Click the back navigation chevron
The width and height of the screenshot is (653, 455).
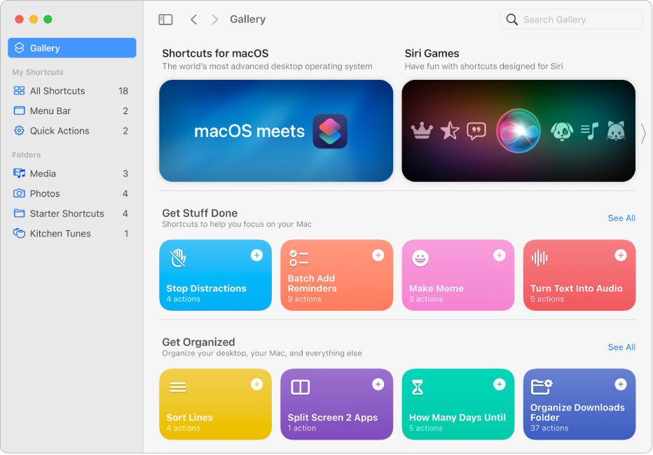[194, 19]
